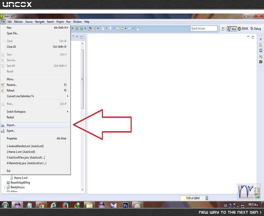
Task: Expand the Switch Workspace submenu
Action: [68, 111]
